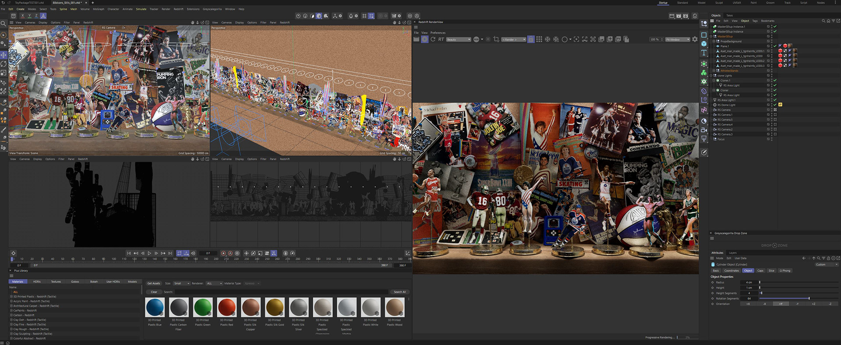Open the Greyscalegorilla menu
Screen dimensions: 841x345
pos(212,9)
